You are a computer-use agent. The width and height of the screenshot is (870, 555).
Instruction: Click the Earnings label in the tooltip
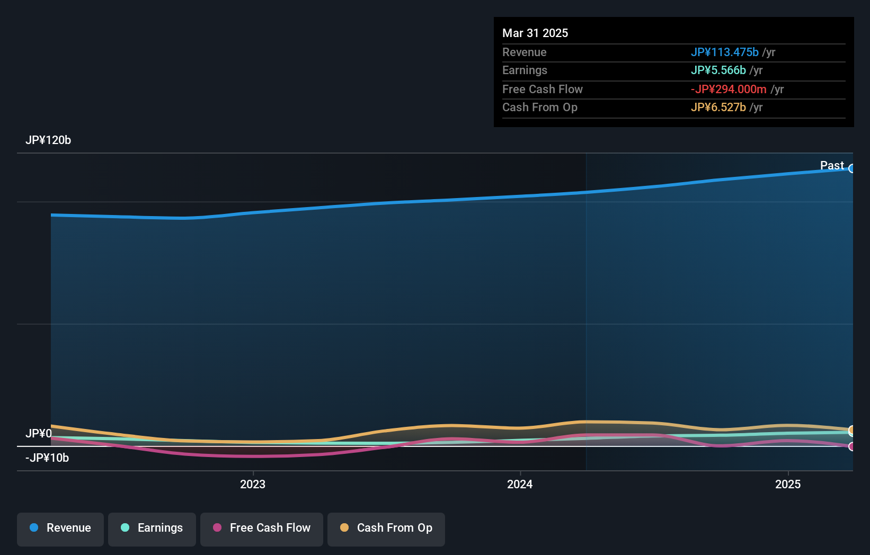[x=525, y=70]
